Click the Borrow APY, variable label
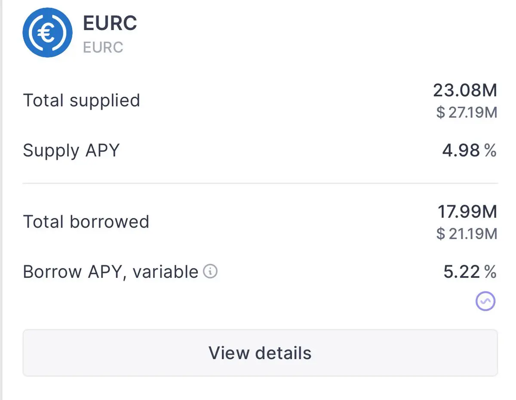The width and height of the screenshot is (516, 400). coord(111,272)
